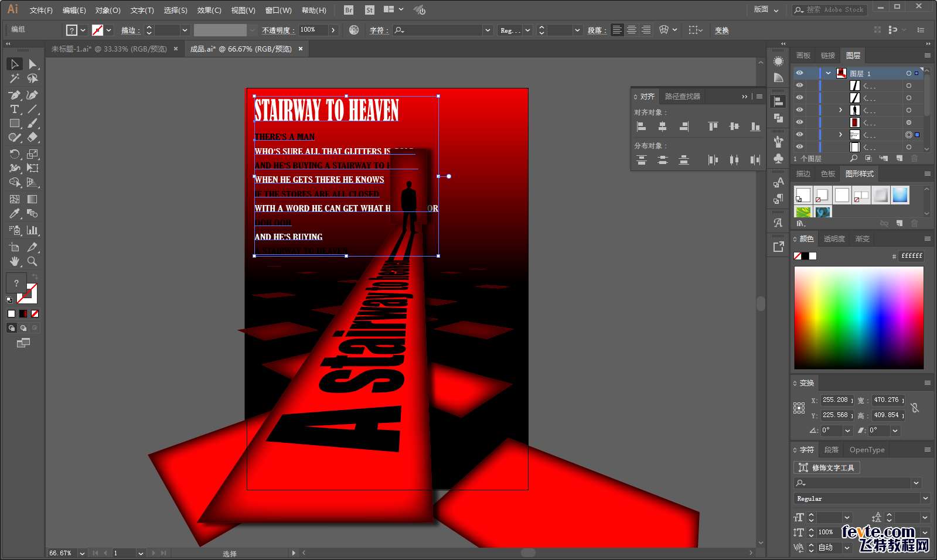Screen dimensions: 937x560
Task: Select the Line Segment tool
Action: point(33,110)
